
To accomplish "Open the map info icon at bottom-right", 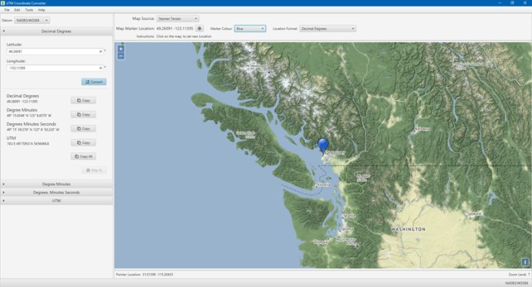I will click(524, 262).
